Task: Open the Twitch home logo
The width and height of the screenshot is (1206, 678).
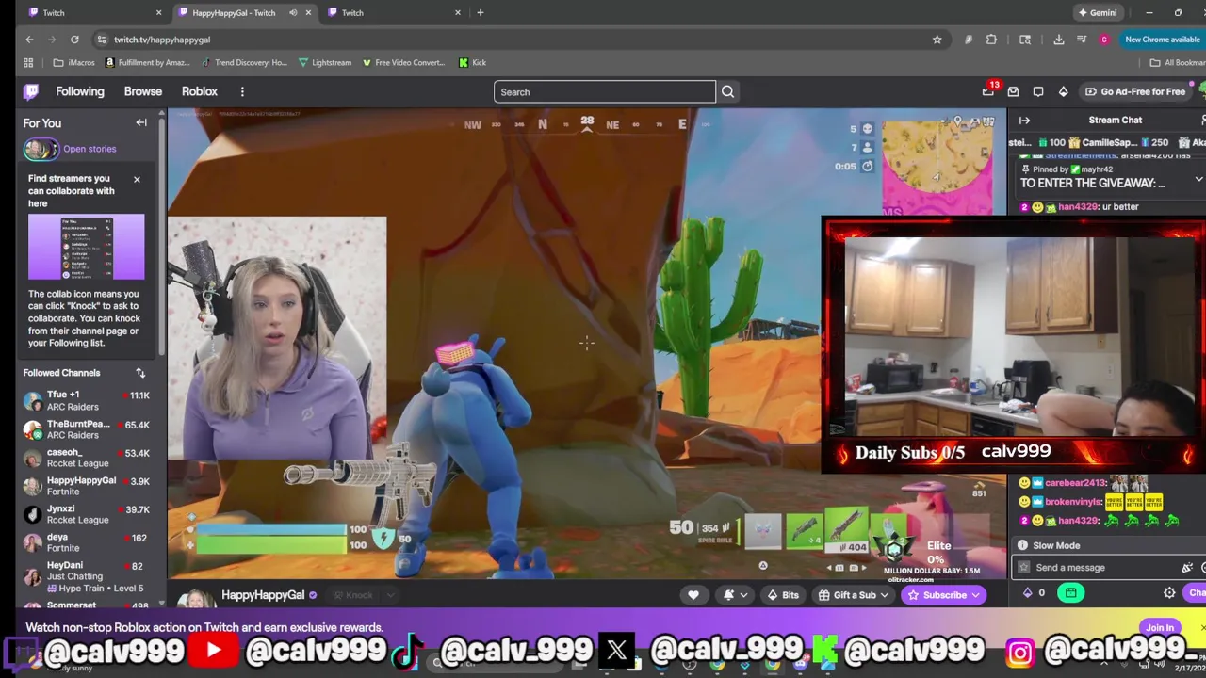Action: (31, 91)
